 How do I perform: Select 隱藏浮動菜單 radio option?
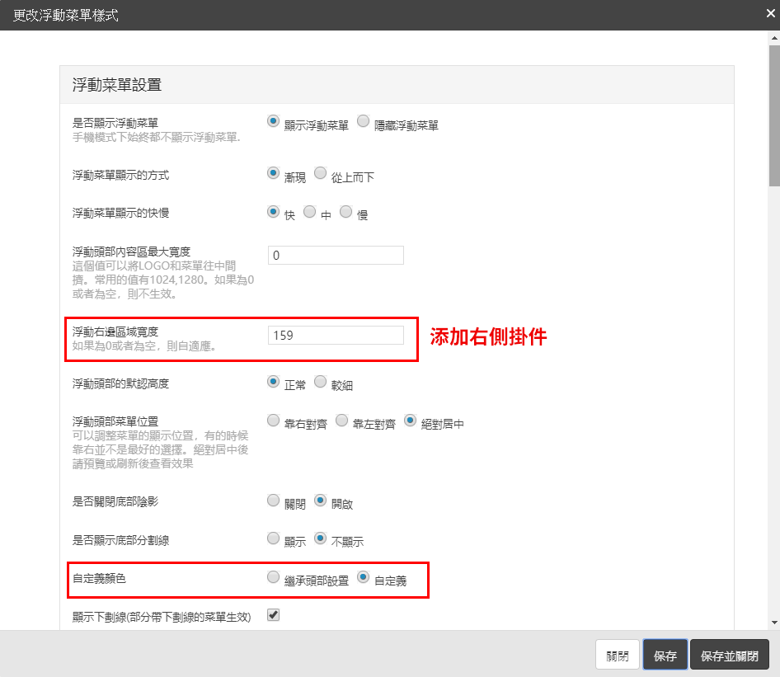tap(363, 121)
